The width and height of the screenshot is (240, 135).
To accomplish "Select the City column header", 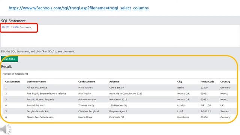I will (180, 82).
